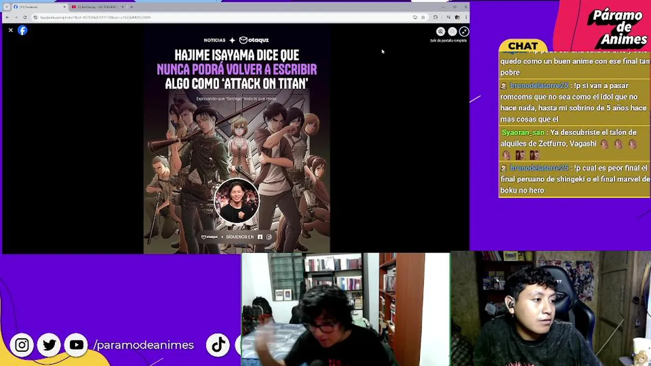Click the Twitter bird icon in overlay
This screenshot has height=366, width=651.
(x=49, y=345)
